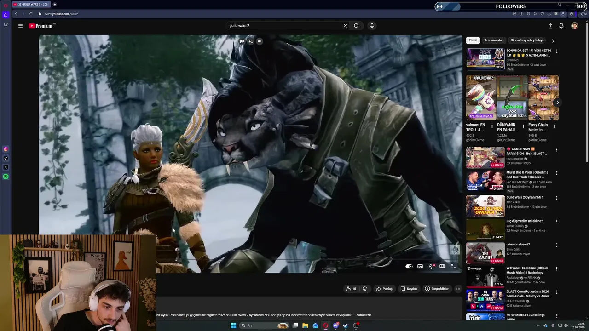The width and height of the screenshot is (589, 331).
Task: Open 'Hiç düşmedim mi aklına?' video
Action: [x=525, y=221]
